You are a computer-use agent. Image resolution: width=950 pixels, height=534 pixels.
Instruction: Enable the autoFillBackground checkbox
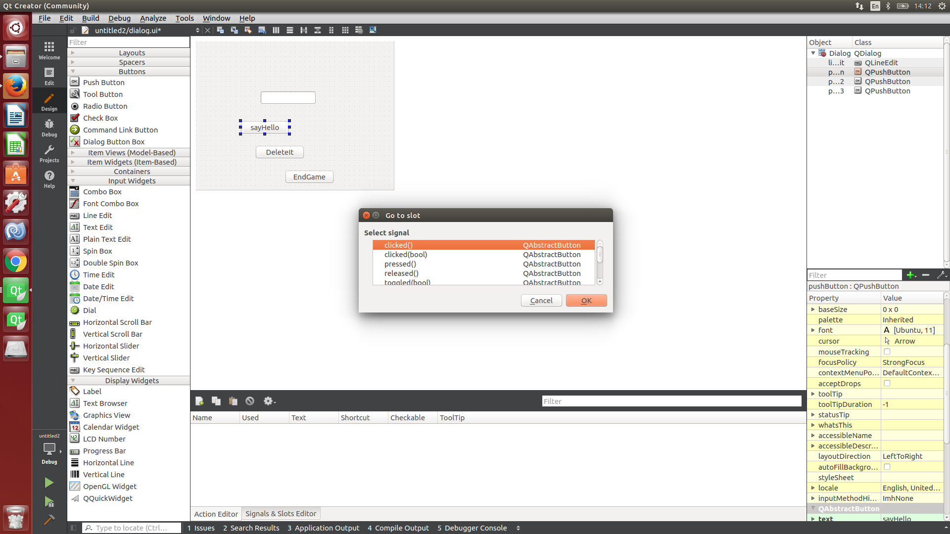pyautogui.click(x=887, y=467)
